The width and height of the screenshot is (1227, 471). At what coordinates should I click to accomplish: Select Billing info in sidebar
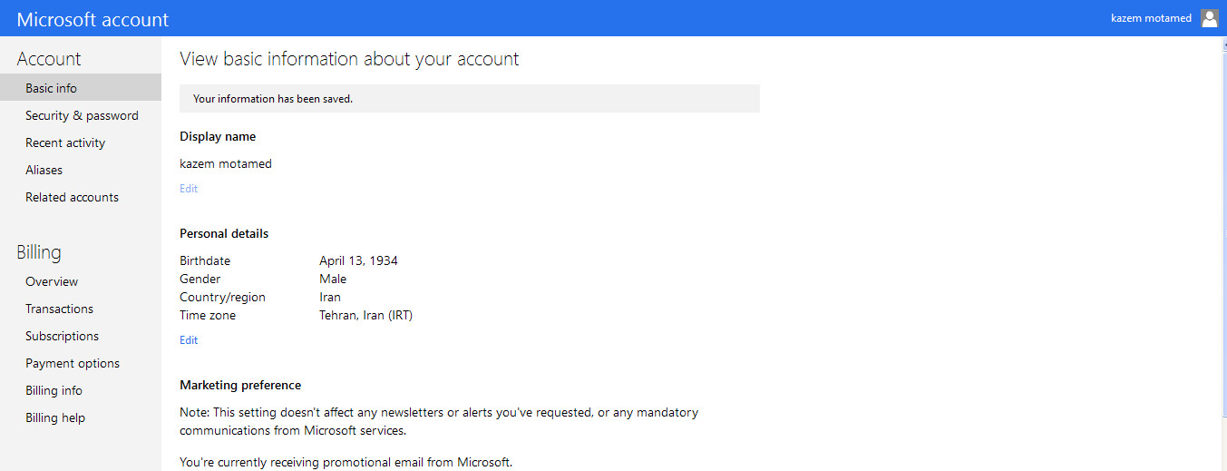tap(54, 390)
